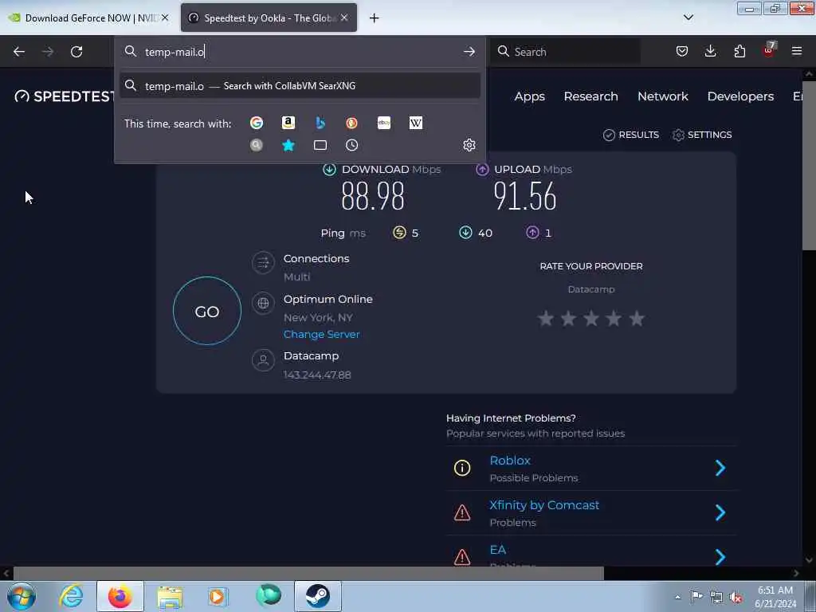Search this time with Wikipedia
Screen dimensions: 816x612
tap(416, 123)
